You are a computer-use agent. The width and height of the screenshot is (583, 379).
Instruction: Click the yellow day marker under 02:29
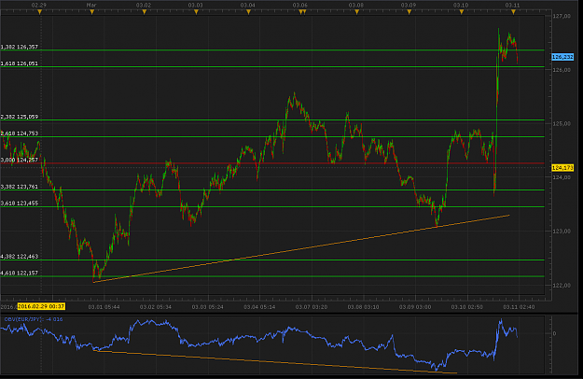click(40, 12)
